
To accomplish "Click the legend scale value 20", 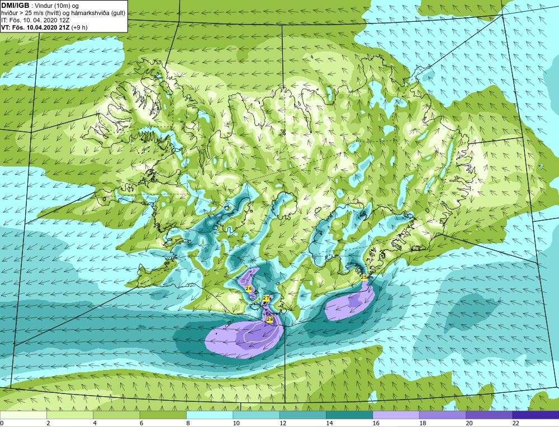I will pos(469,424).
